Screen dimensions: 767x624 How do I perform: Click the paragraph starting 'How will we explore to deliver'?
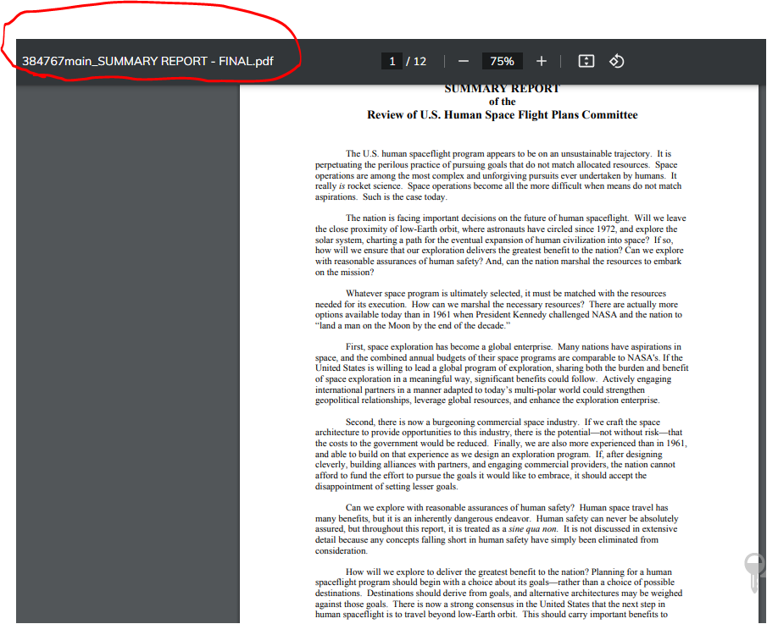click(498, 593)
